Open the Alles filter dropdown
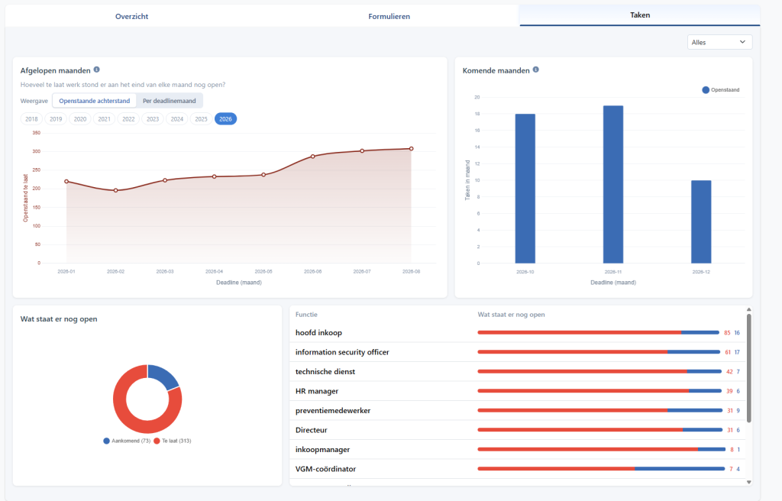 [x=719, y=43]
